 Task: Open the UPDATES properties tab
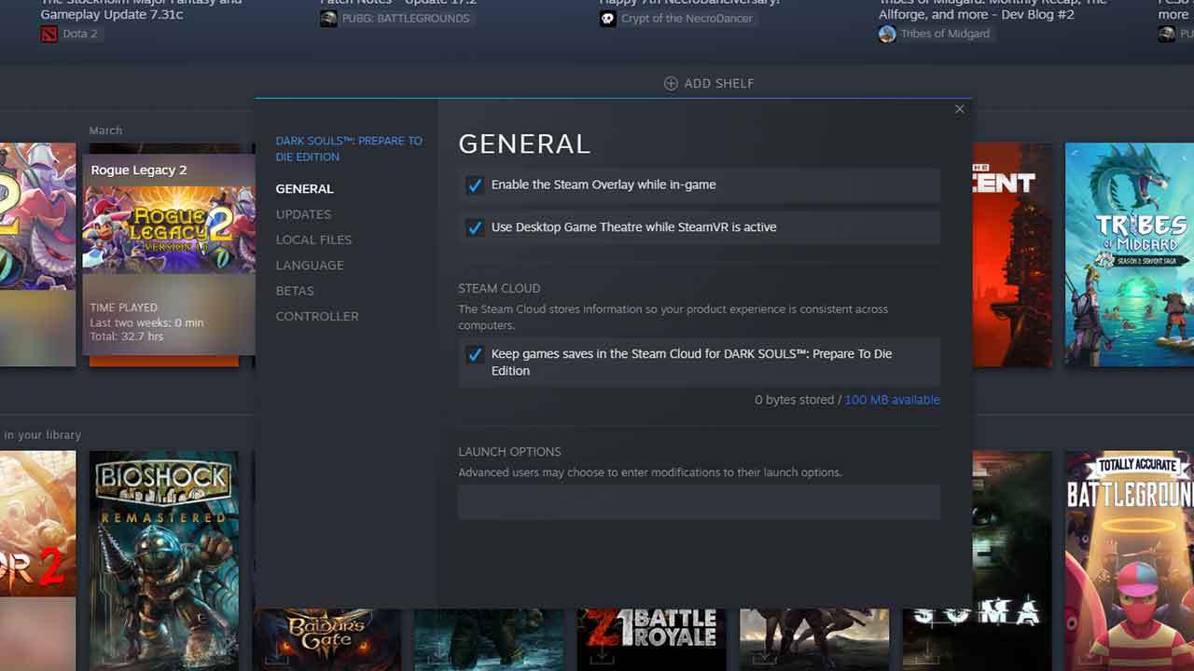(x=303, y=214)
